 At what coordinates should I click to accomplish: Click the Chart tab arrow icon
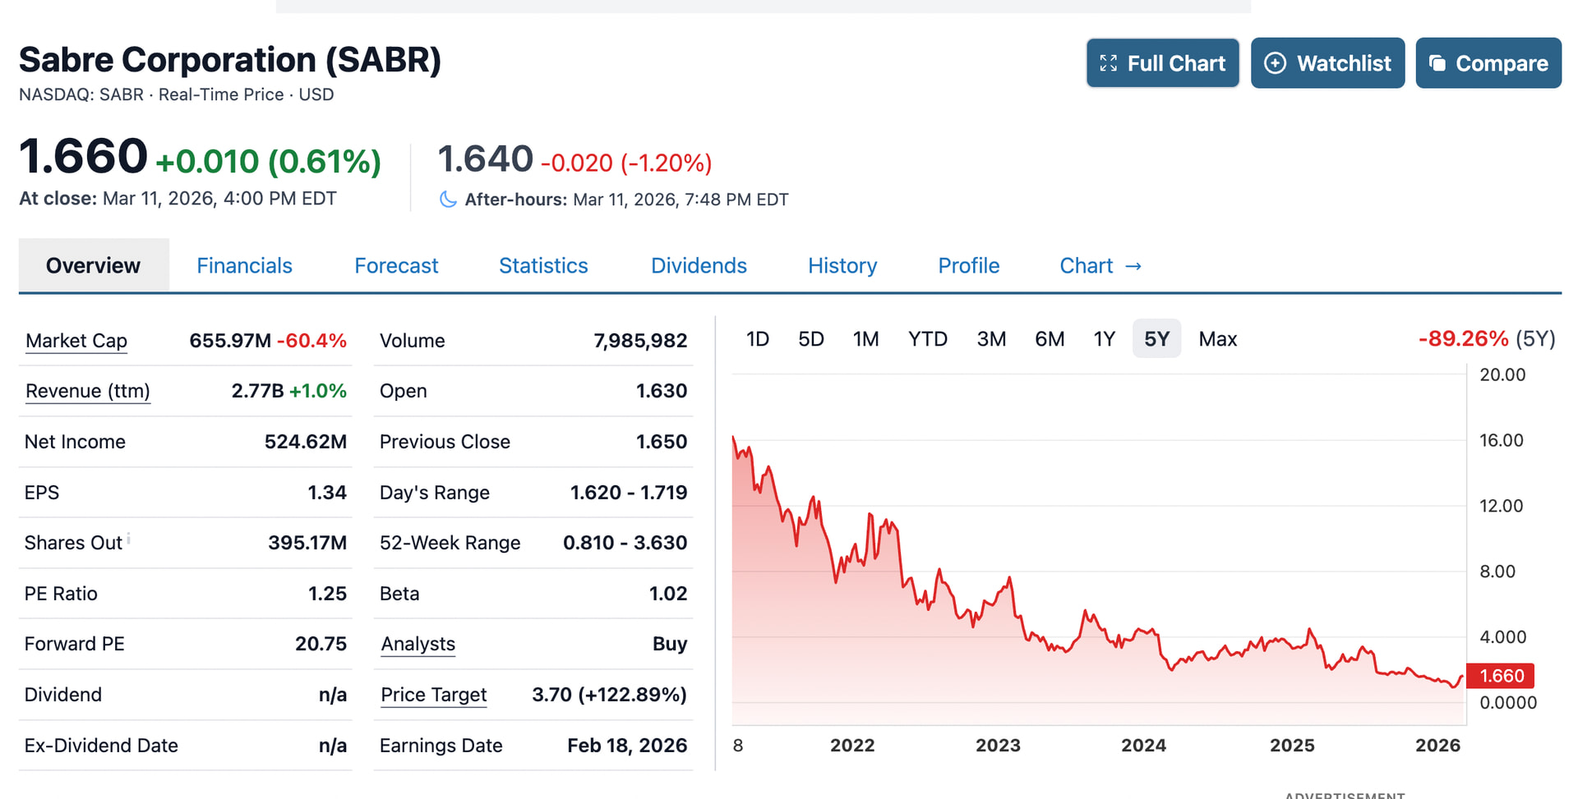point(1133,266)
